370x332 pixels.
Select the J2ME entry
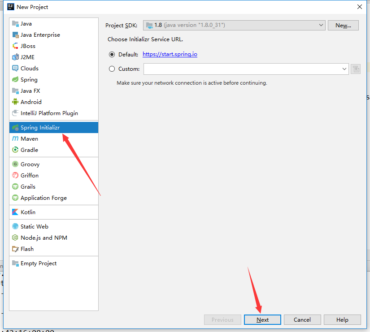54,57
